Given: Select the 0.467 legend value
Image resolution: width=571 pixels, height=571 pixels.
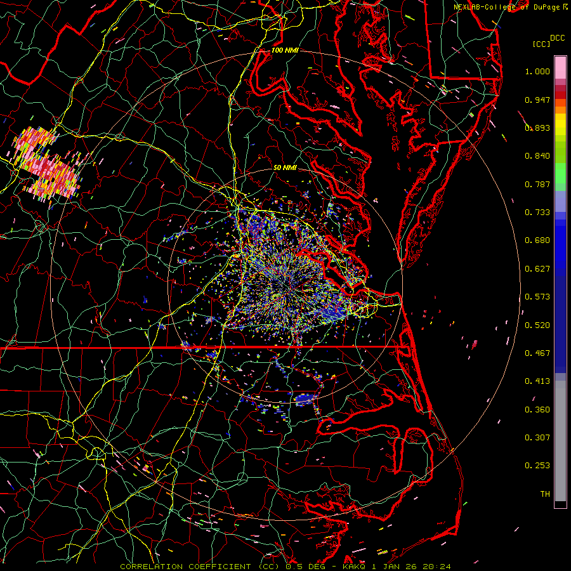Looking at the screenshot, I should pos(537,353).
